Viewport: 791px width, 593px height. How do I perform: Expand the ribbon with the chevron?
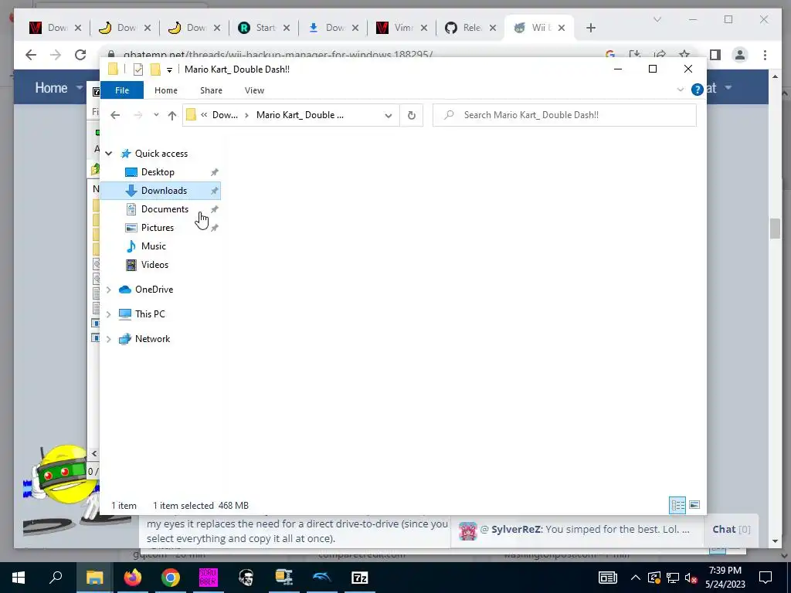(680, 90)
